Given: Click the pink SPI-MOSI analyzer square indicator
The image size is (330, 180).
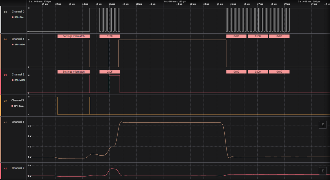Looking at the screenshot, I should 13,80.
